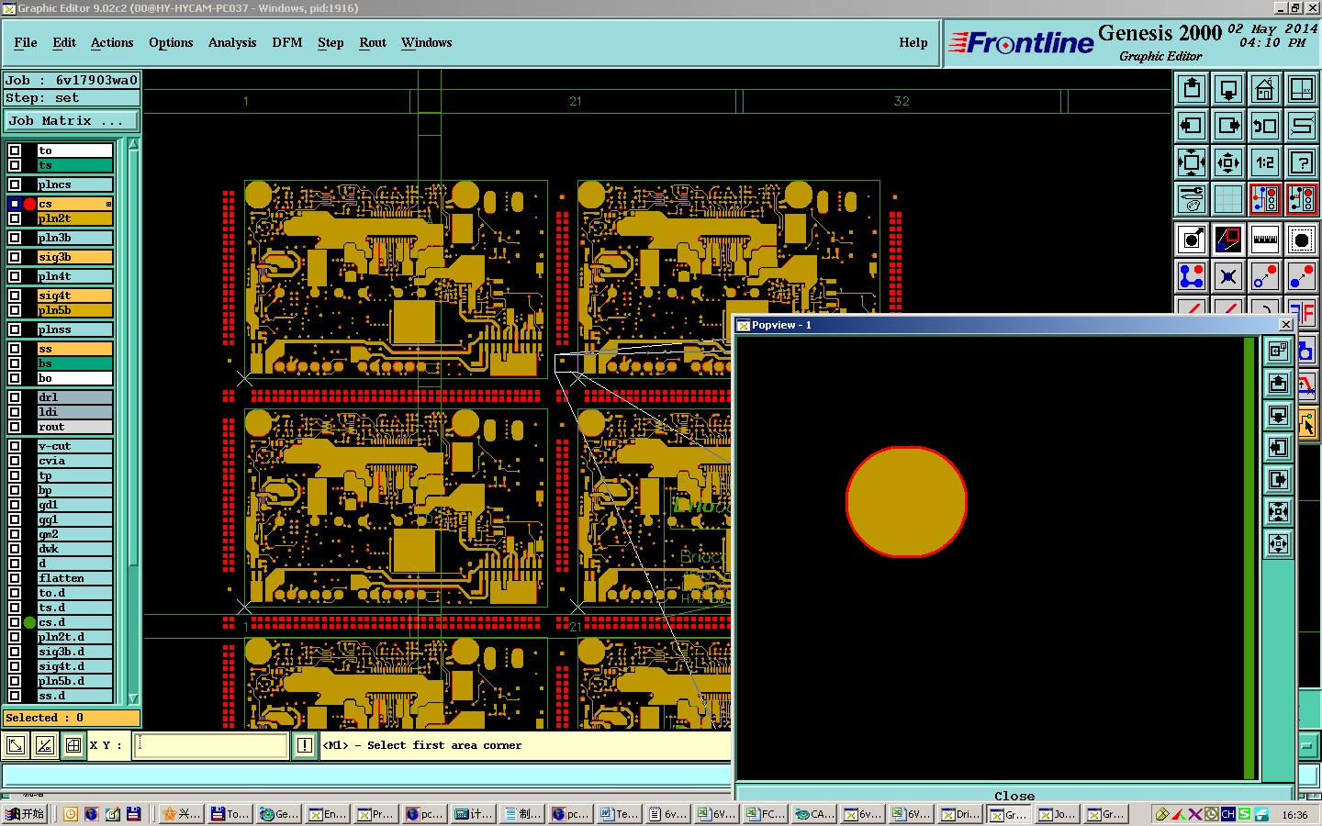Click the top-right XY window split icon

pyautogui.click(x=1302, y=89)
